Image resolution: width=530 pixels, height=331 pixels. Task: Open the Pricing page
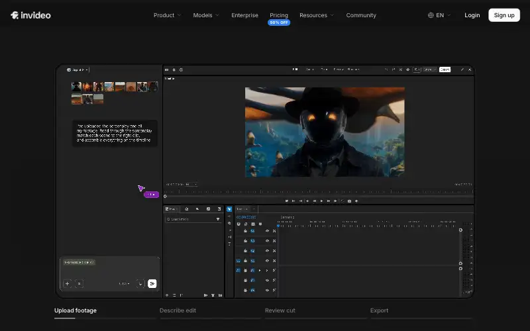pos(279,15)
